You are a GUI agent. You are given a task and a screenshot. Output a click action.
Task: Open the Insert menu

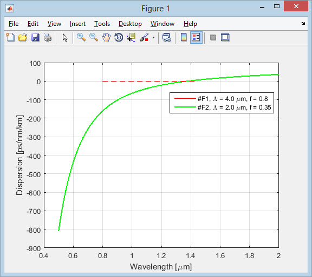tap(77, 24)
